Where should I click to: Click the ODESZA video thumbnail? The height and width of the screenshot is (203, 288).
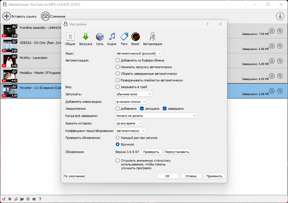(10, 46)
